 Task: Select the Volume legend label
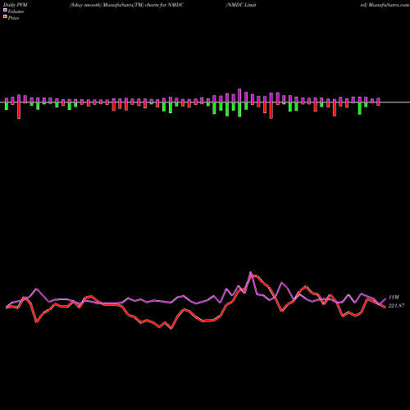(16, 11)
